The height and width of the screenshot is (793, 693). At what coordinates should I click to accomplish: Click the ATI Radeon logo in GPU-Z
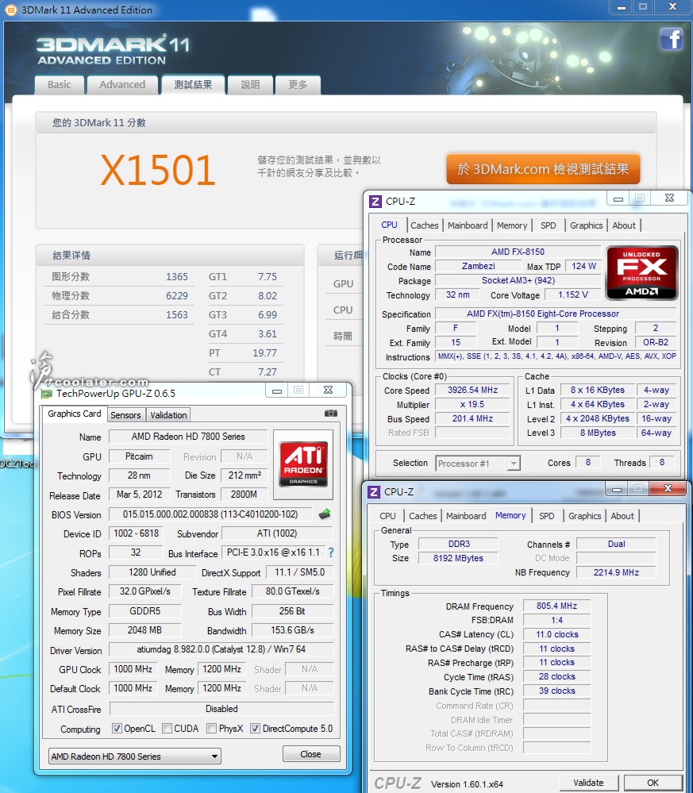[x=303, y=464]
